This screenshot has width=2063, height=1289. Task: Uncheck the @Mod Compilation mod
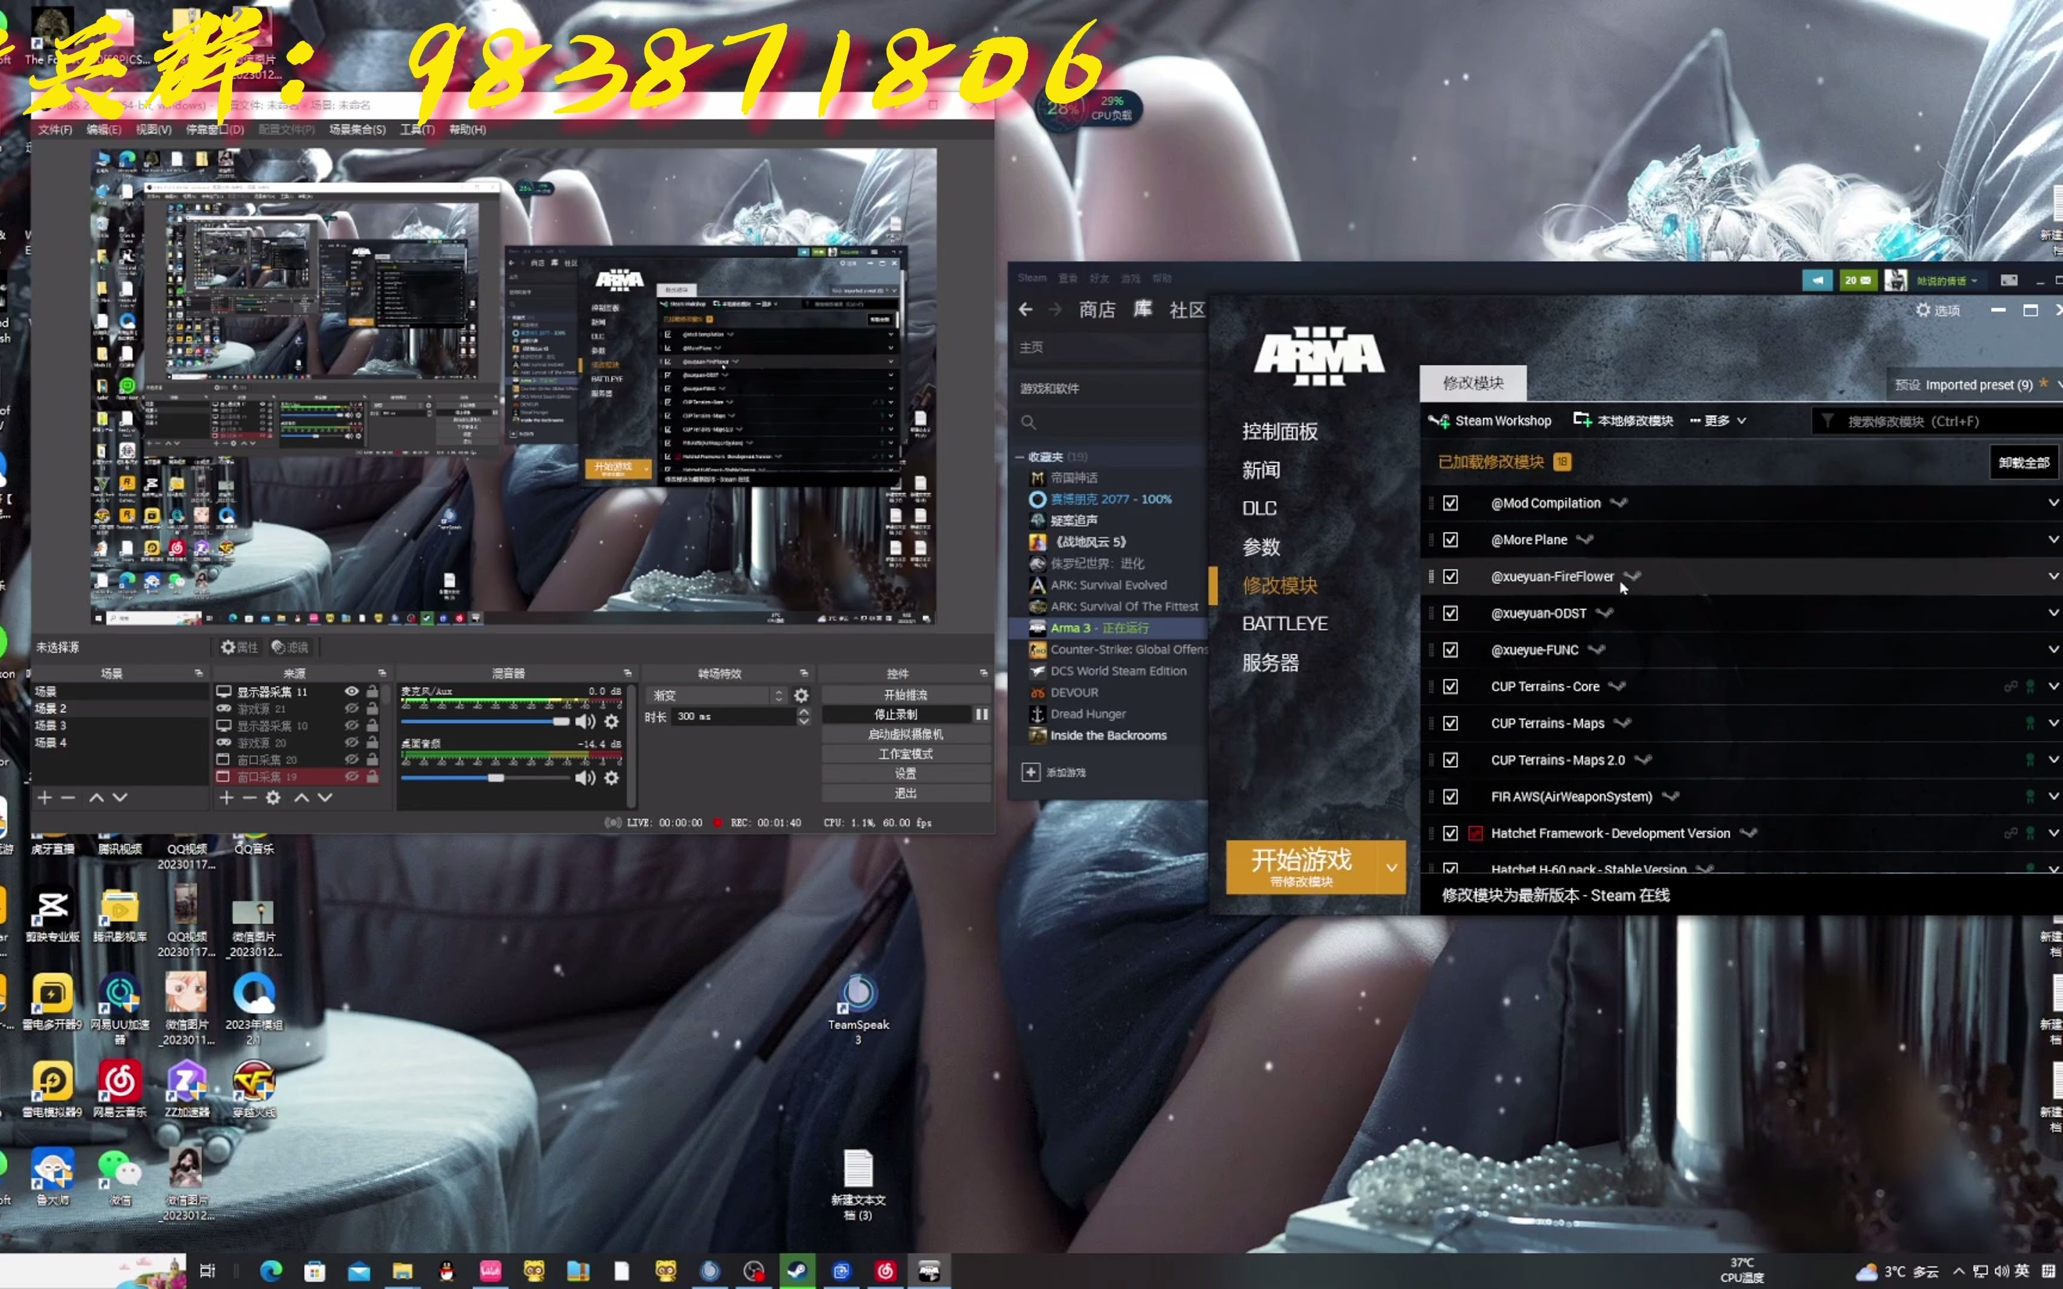pos(1450,503)
